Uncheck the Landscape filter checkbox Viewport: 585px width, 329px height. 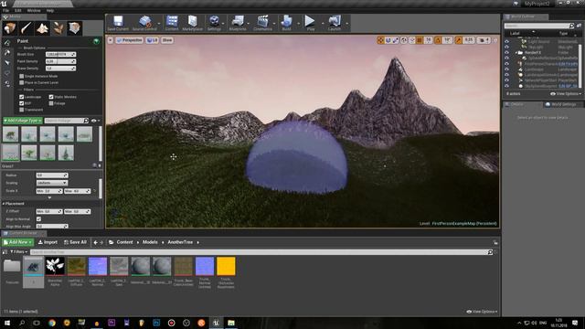coord(22,97)
